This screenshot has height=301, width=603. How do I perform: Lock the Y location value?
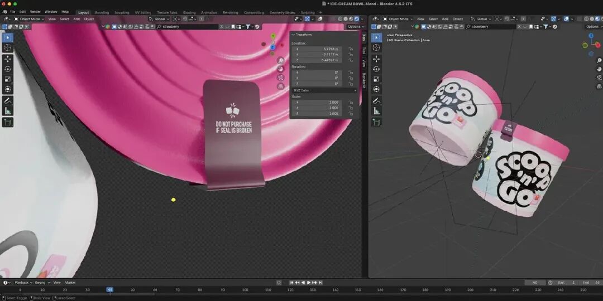point(350,55)
